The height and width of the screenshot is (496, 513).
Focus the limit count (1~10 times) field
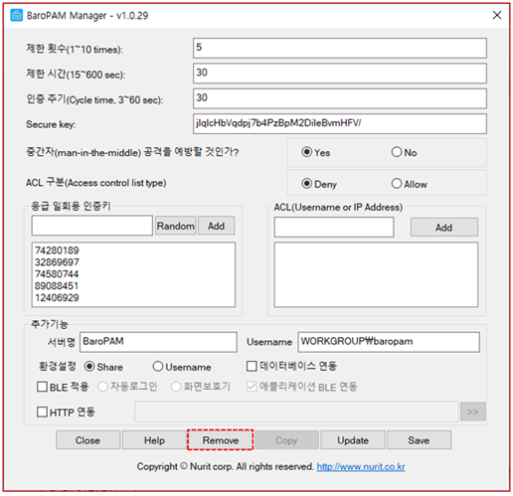pos(340,48)
